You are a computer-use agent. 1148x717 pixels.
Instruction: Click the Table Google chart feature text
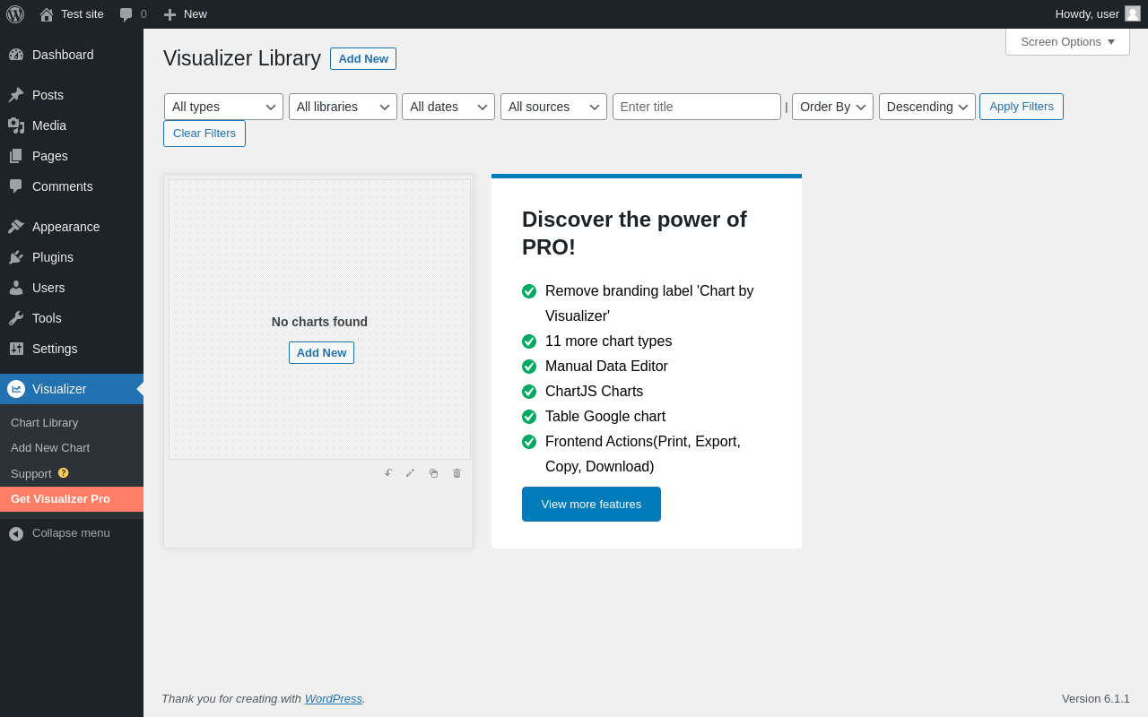pyautogui.click(x=605, y=417)
